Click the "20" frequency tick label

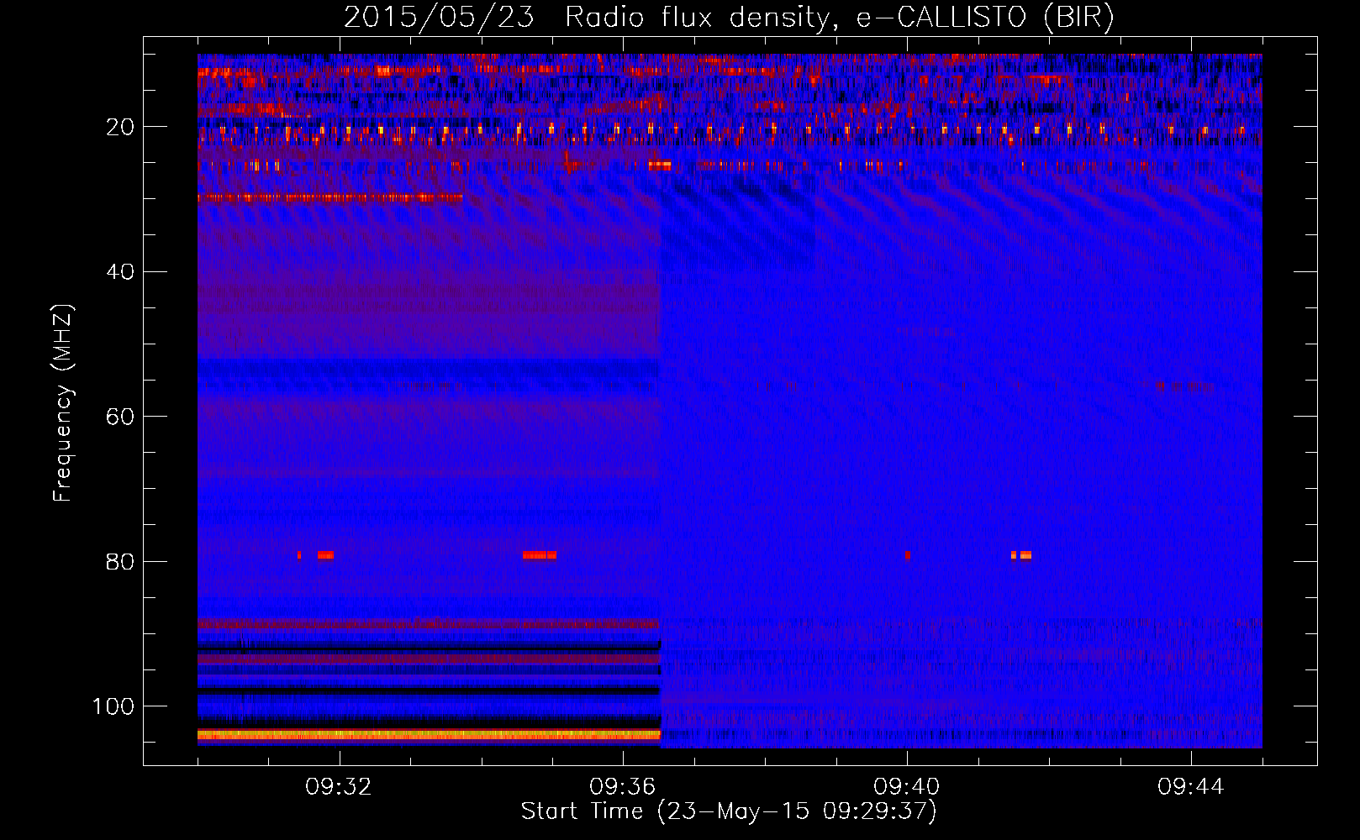[120, 127]
